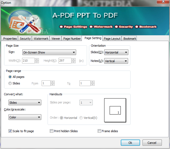Click the To slide number field
The image size is (170, 149).
(85, 83)
